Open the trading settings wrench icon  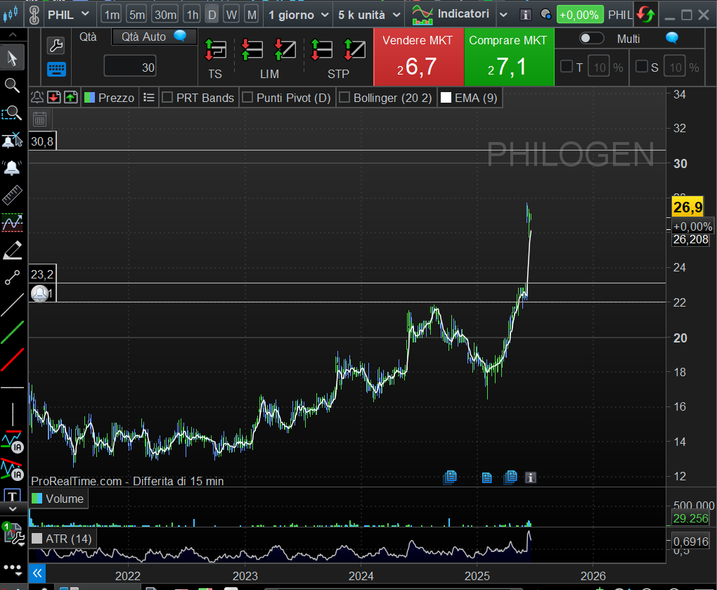(x=56, y=45)
